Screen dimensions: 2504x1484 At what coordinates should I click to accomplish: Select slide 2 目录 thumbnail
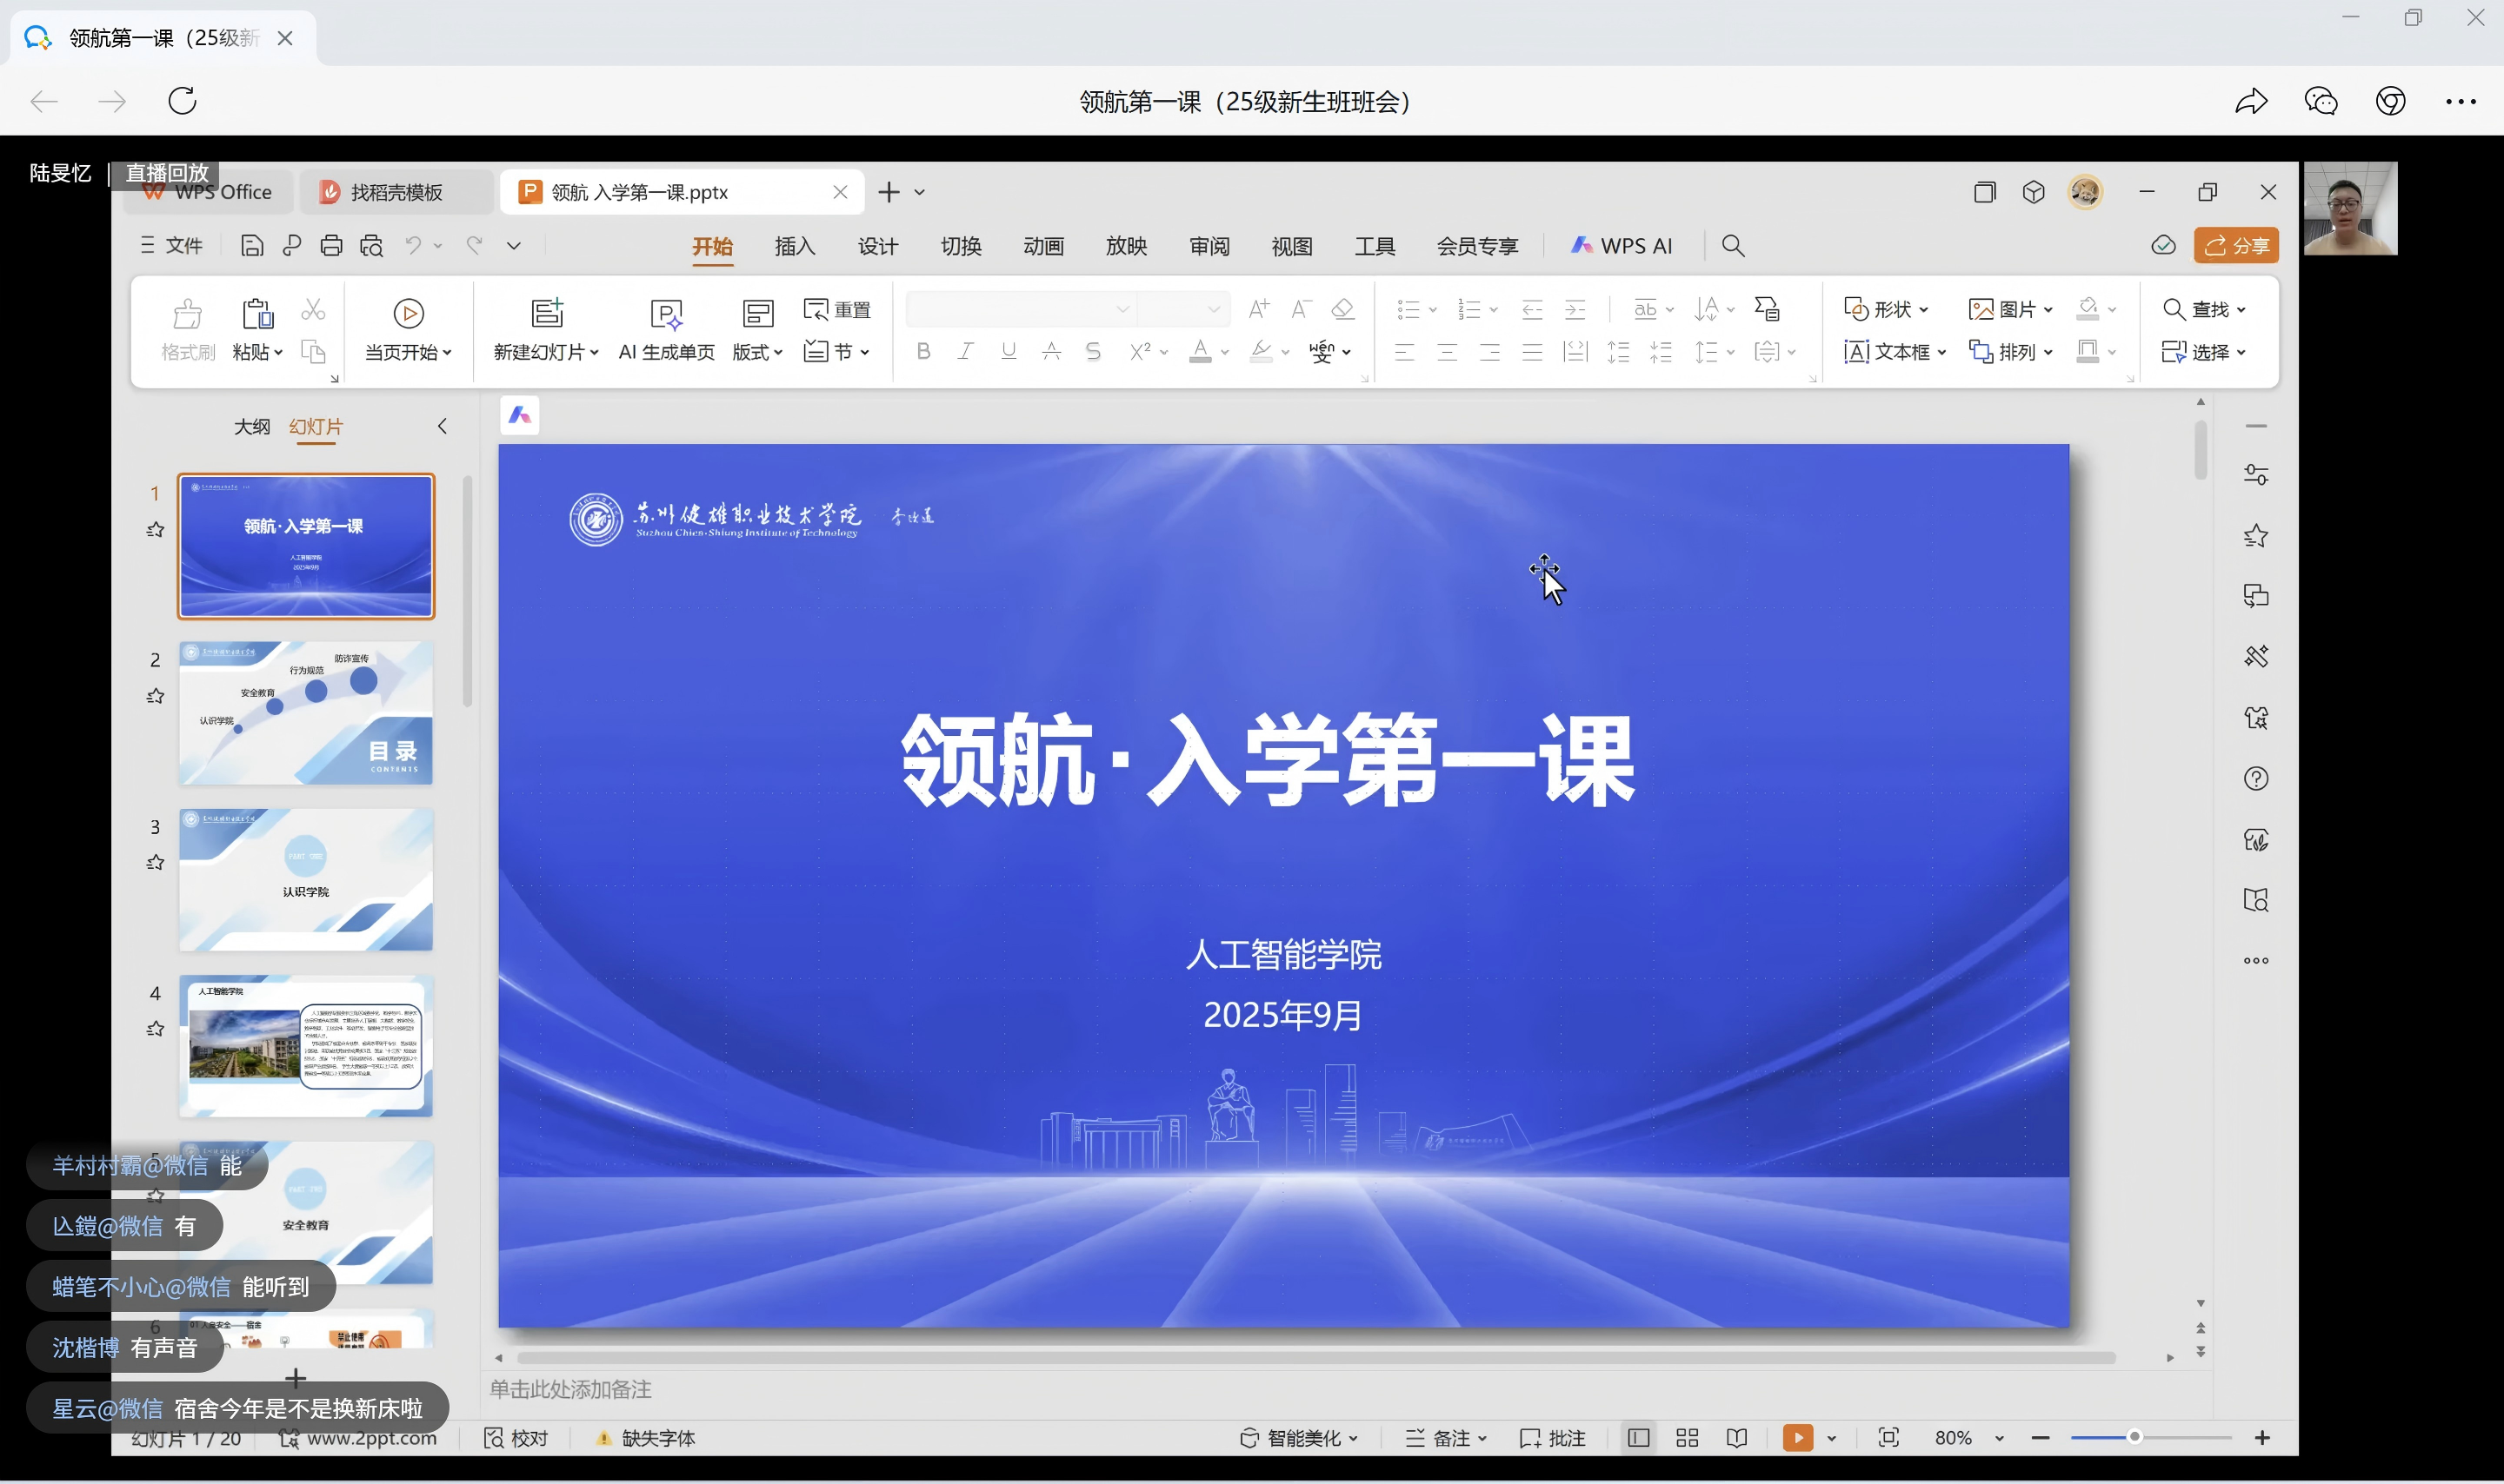pyautogui.click(x=306, y=713)
